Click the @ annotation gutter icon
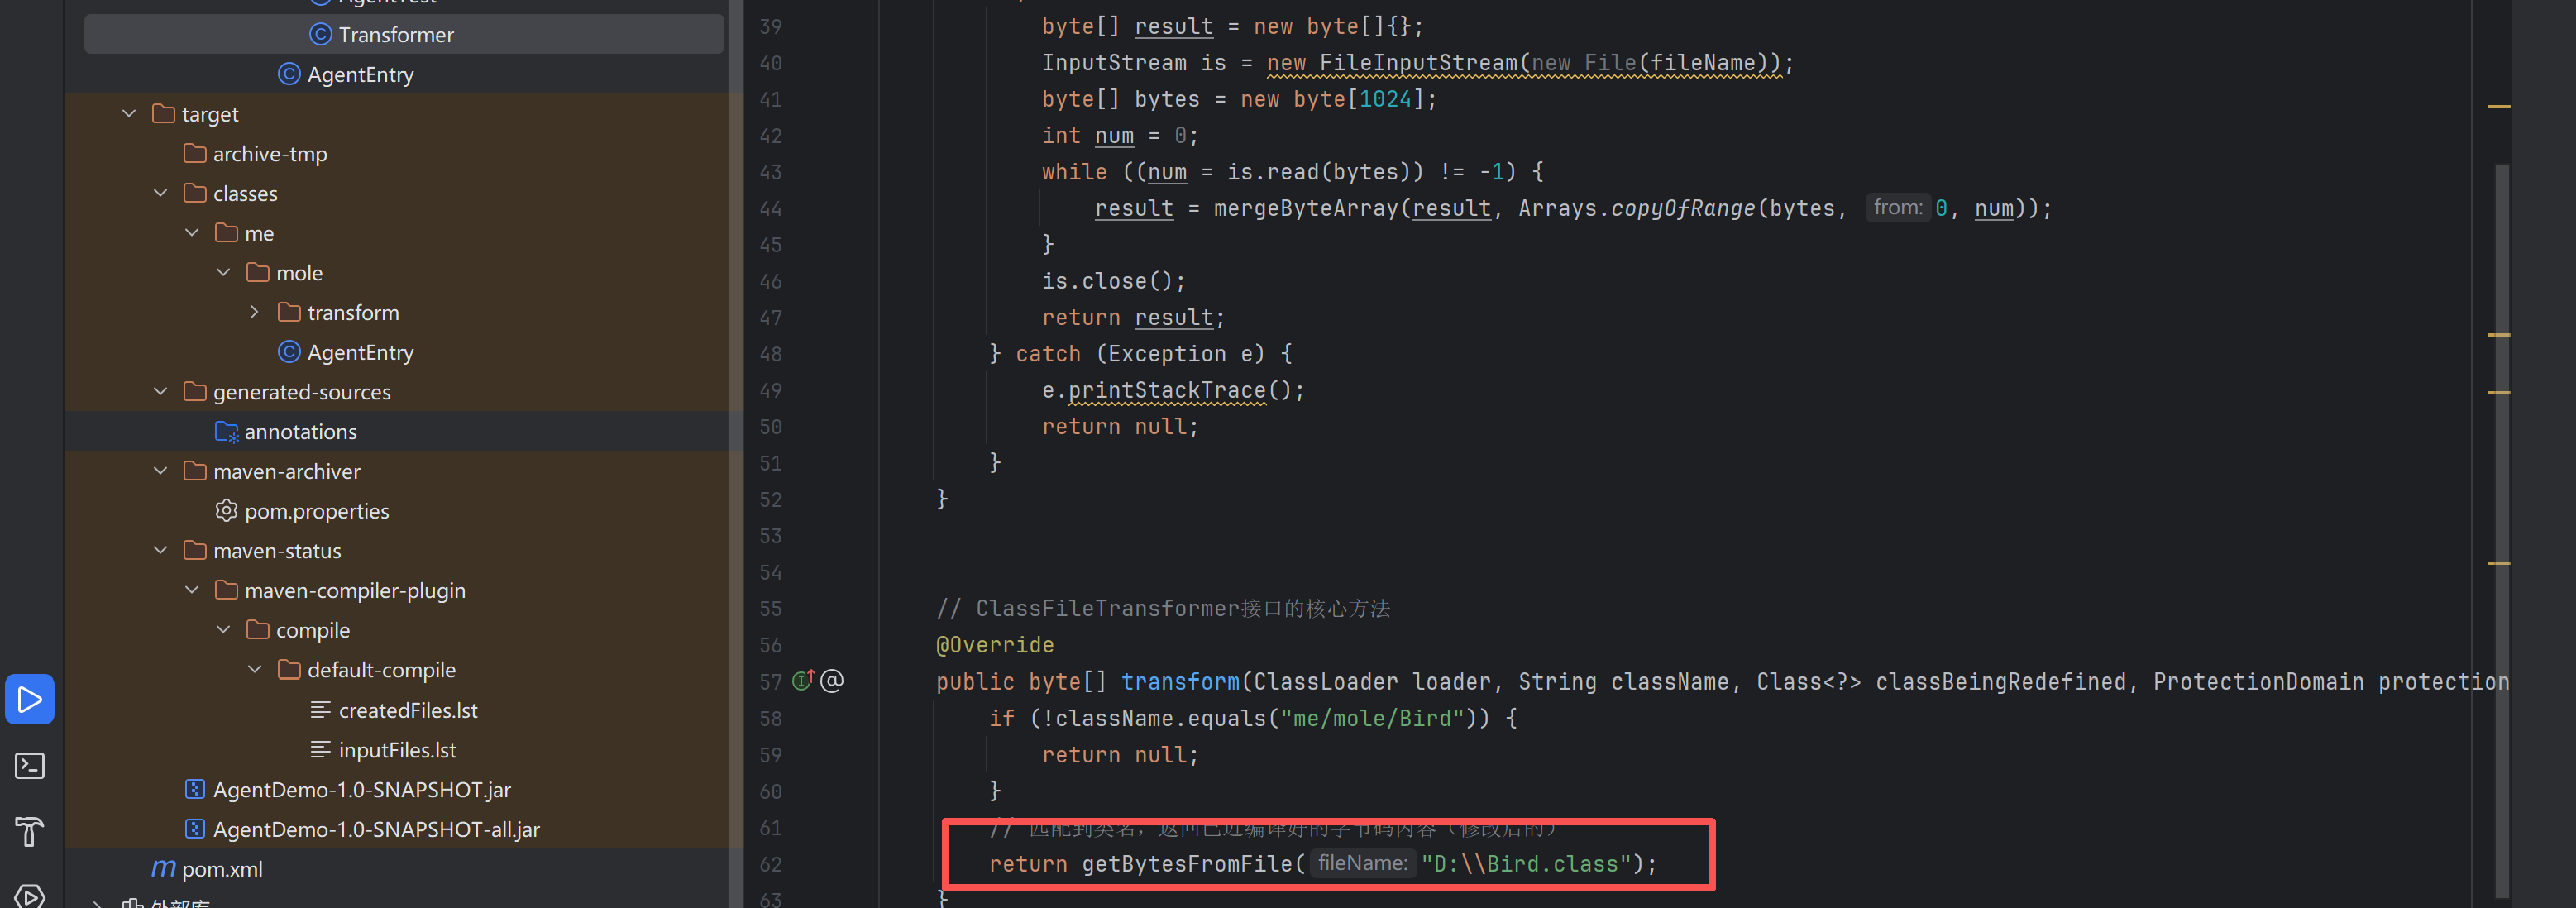Image resolution: width=2576 pixels, height=908 pixels. [x=832, y=681]
